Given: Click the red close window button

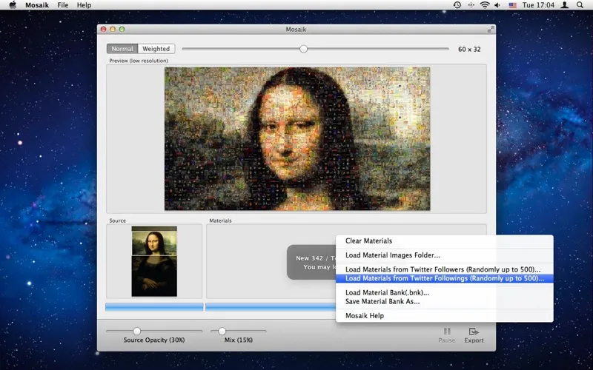Looking at the screenshot, I should coord(104,29).
